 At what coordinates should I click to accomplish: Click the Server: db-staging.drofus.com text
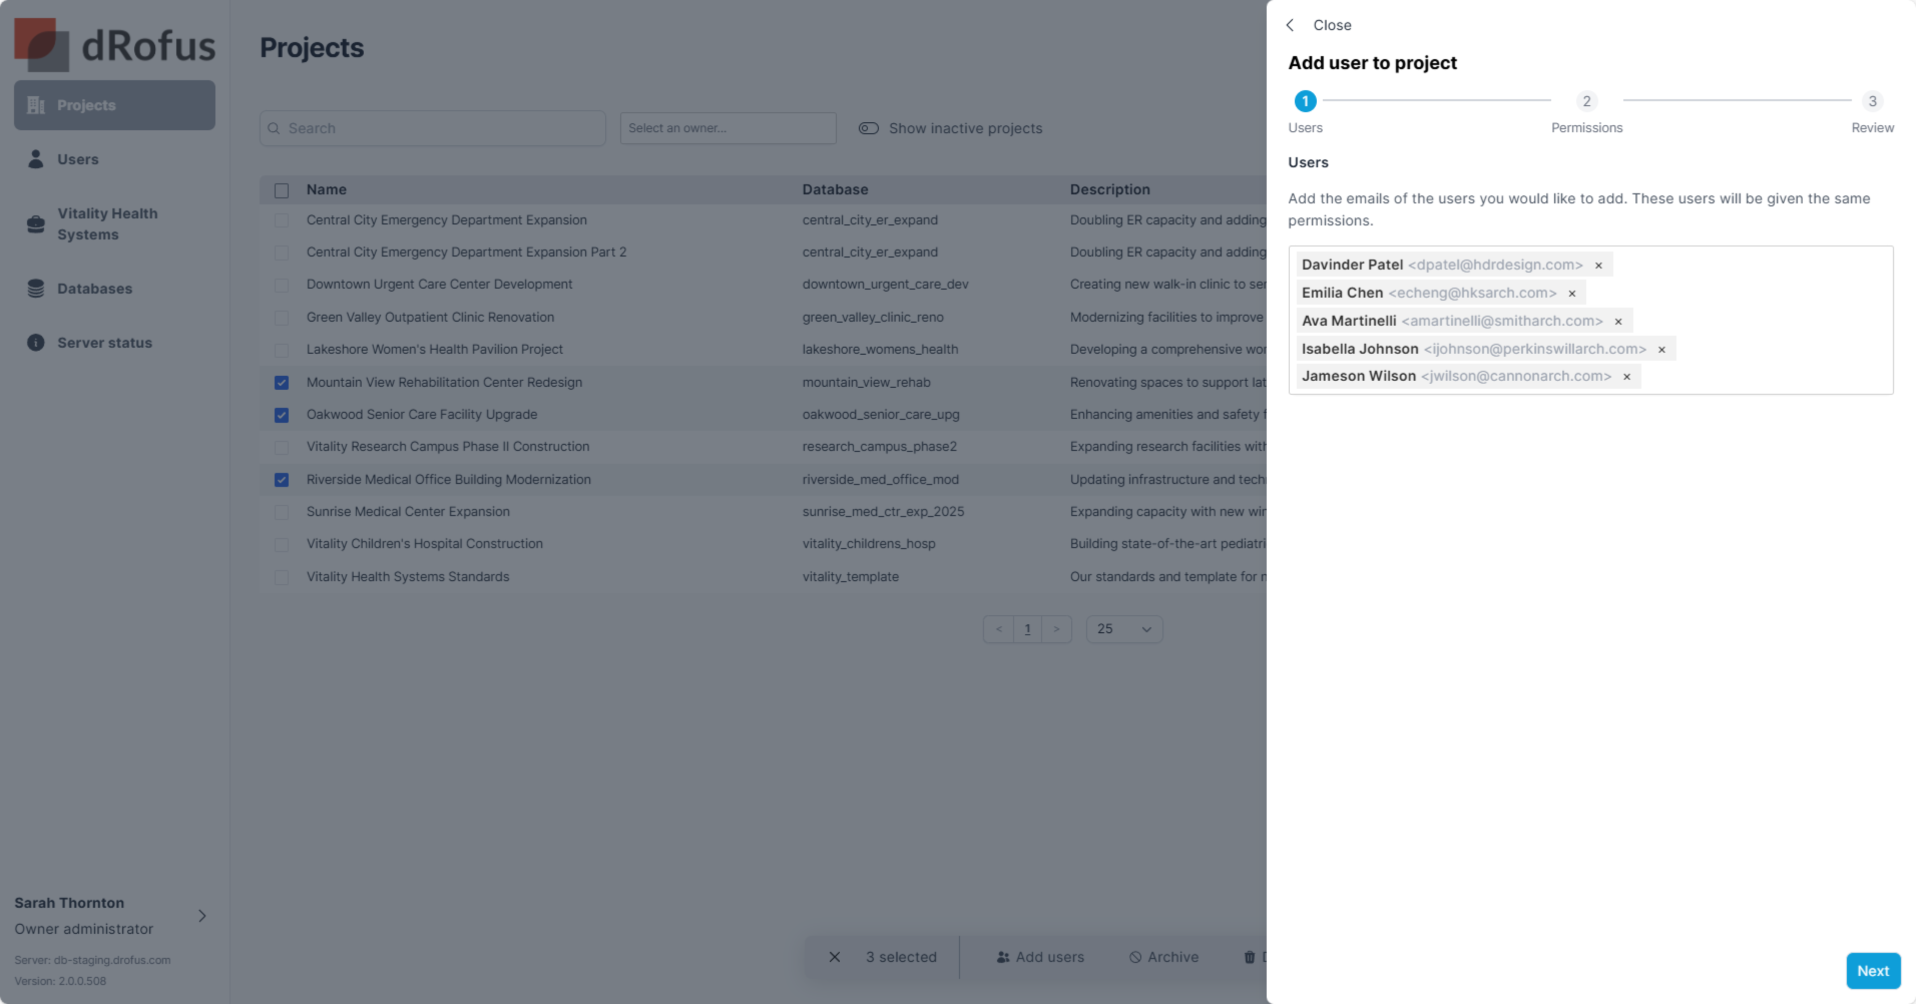coord(92,960)
